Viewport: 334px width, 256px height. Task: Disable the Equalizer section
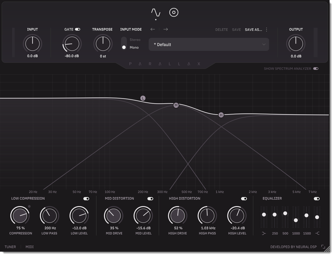pyautogui.click(x=317, y=199)
